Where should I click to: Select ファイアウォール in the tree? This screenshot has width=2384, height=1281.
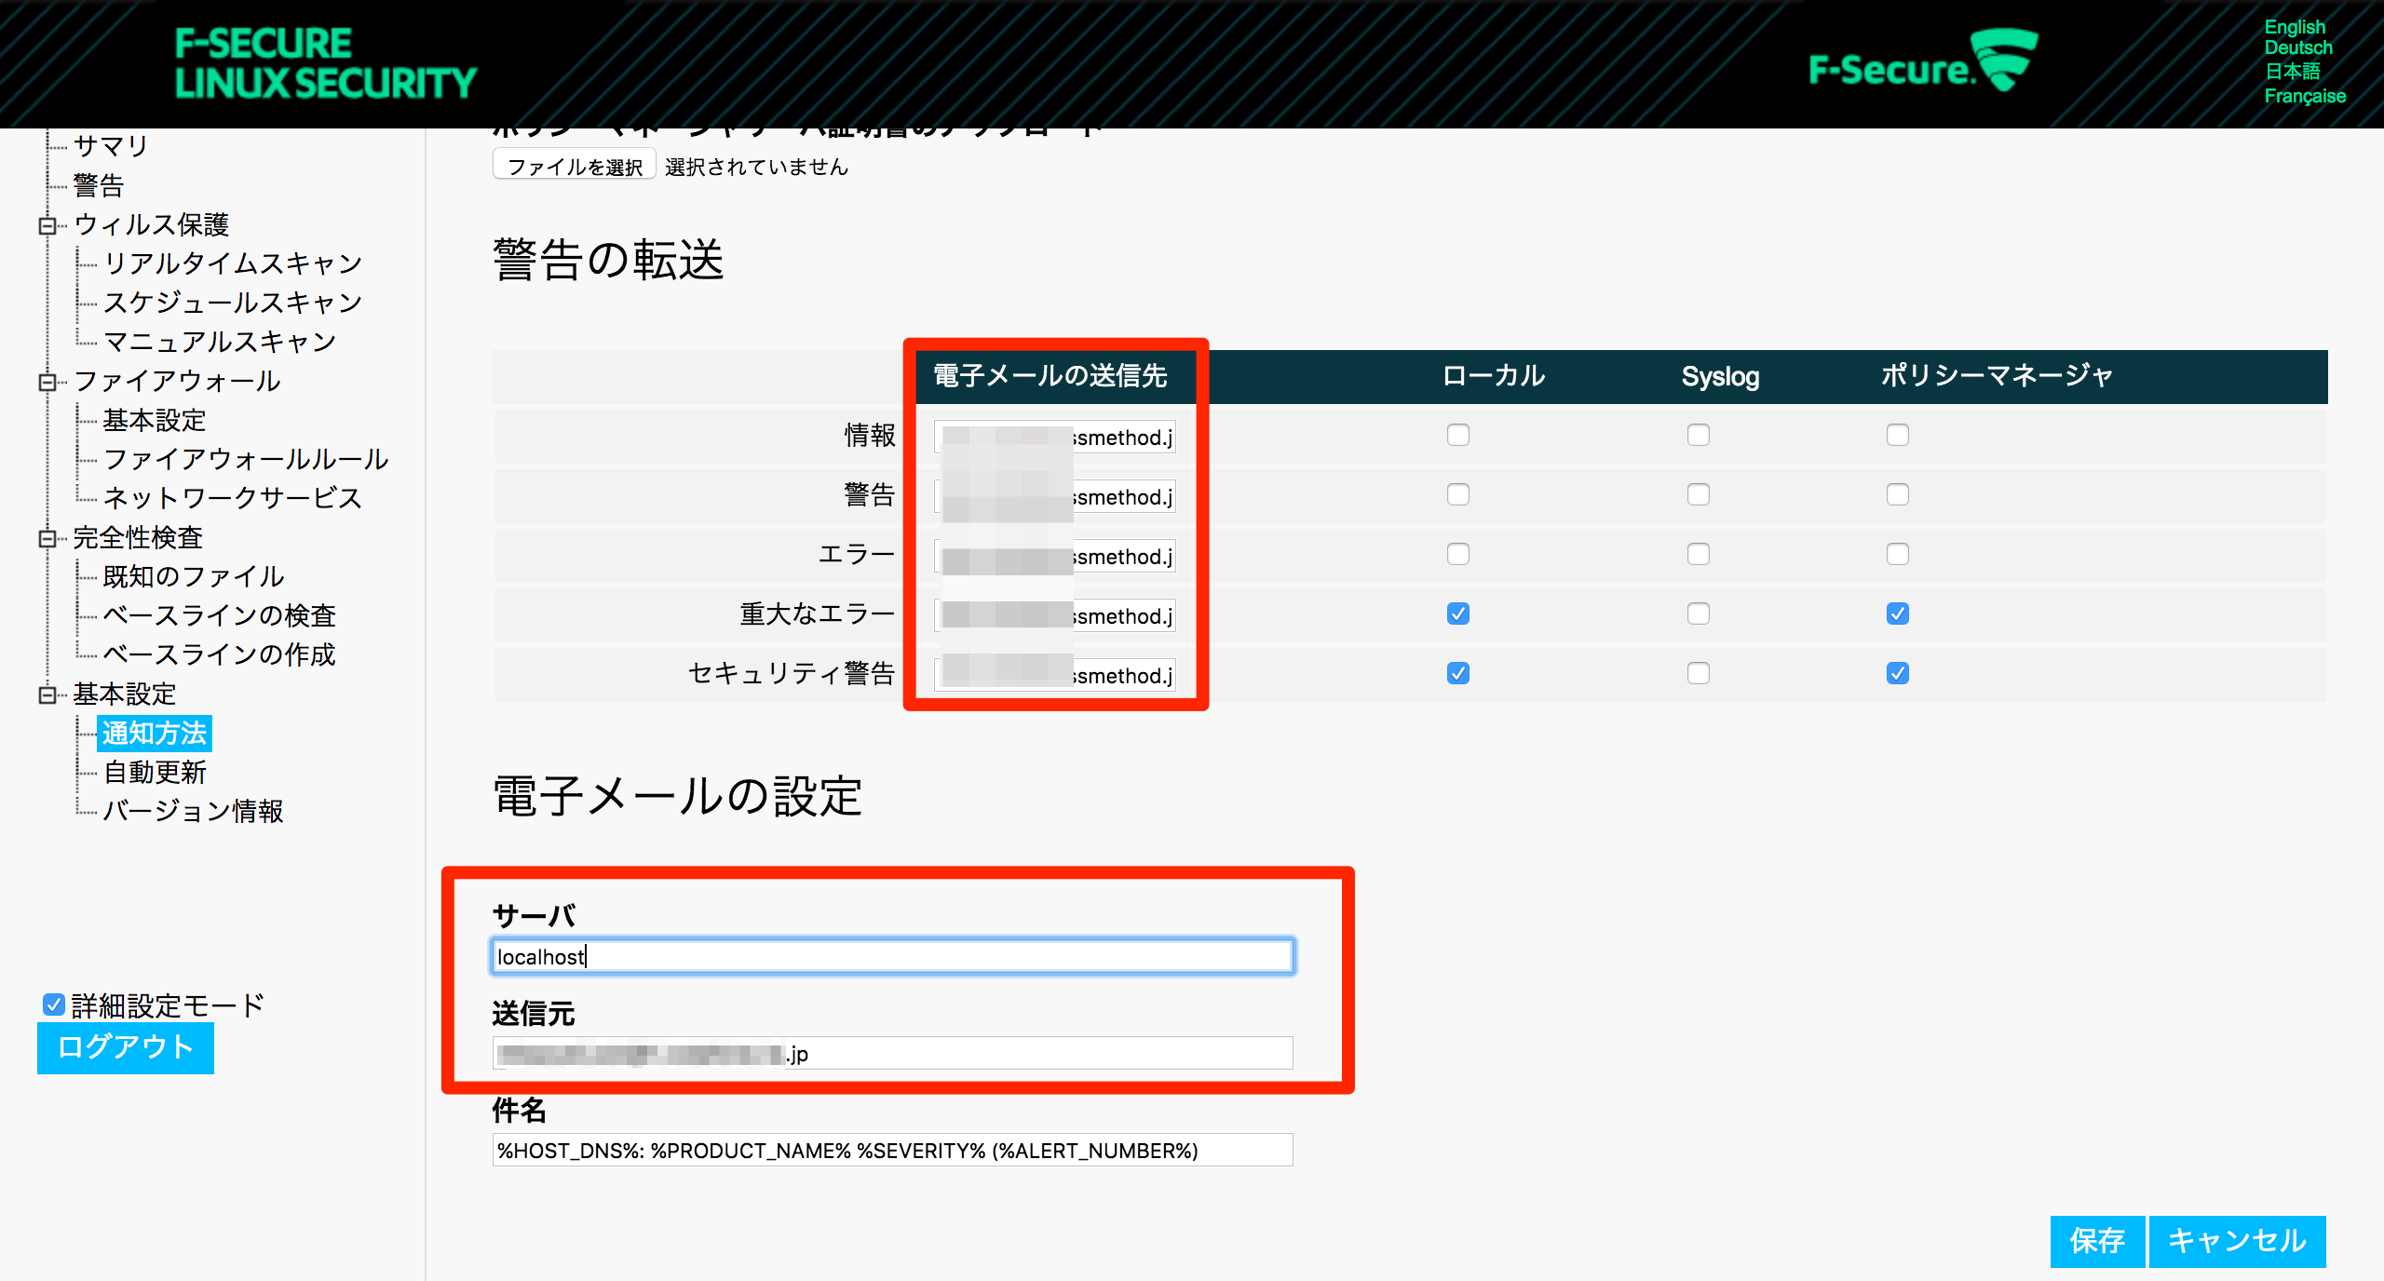(177, 381)
